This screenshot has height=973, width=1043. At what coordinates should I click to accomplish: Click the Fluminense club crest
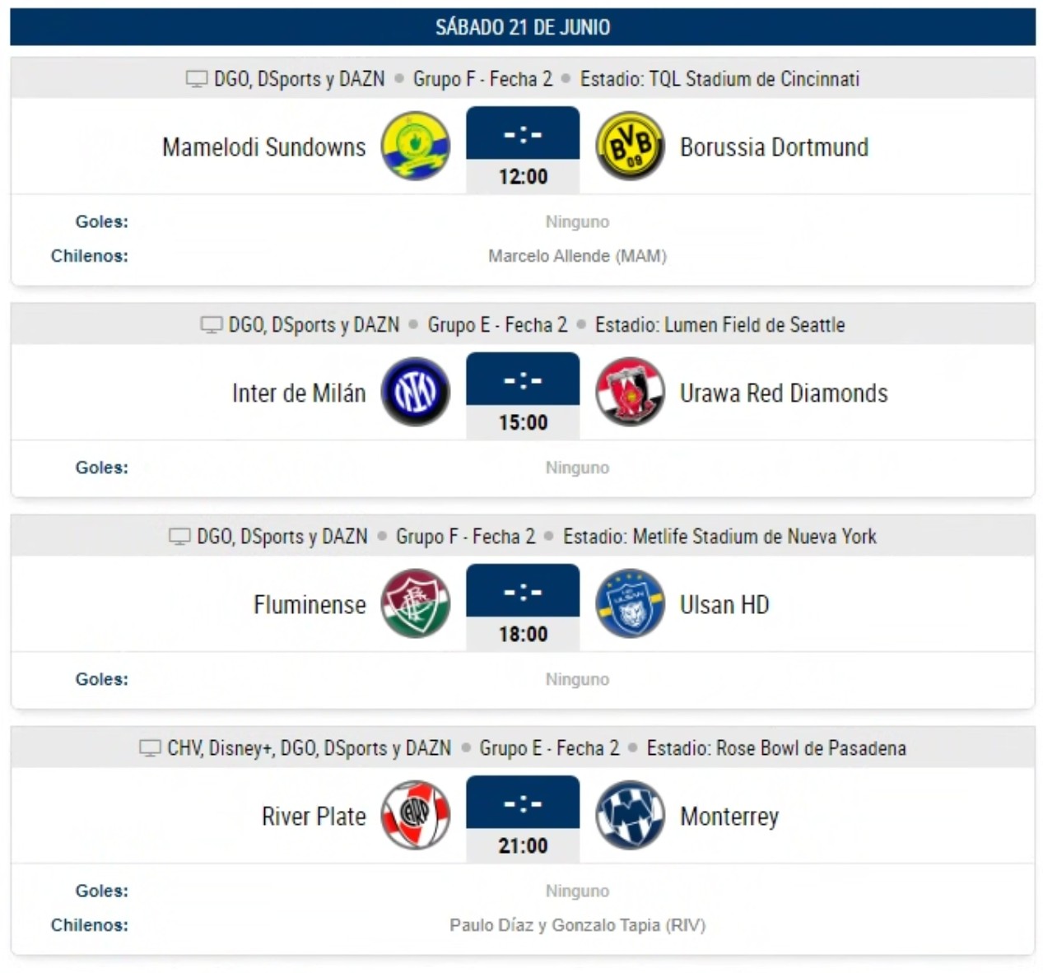coord(416,604)
